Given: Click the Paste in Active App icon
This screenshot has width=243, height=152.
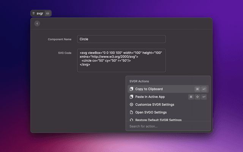Looking at the screenshot, I should (131, 97).
